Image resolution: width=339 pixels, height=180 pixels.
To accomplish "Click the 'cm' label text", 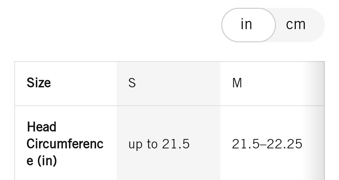I will (296, 24).
